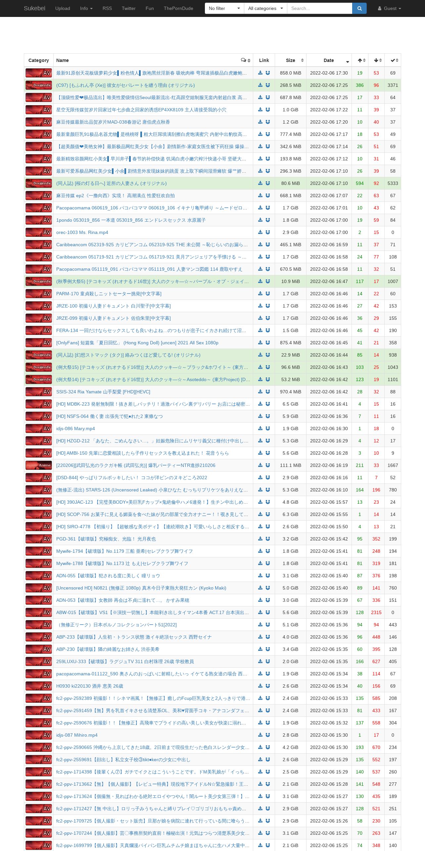Download torrent for the [DSD-844] row
The width and height of the screenshot is (425, 851).
point(260,478)
